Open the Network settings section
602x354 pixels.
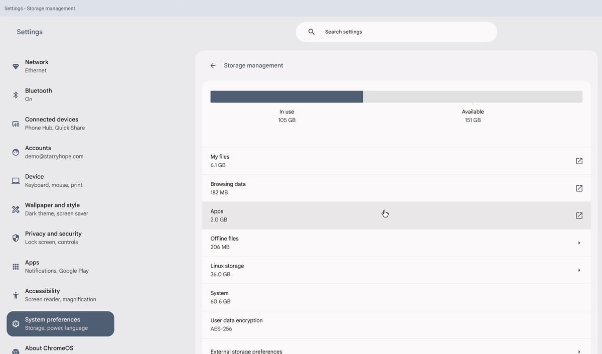click(x=60, y=66)
